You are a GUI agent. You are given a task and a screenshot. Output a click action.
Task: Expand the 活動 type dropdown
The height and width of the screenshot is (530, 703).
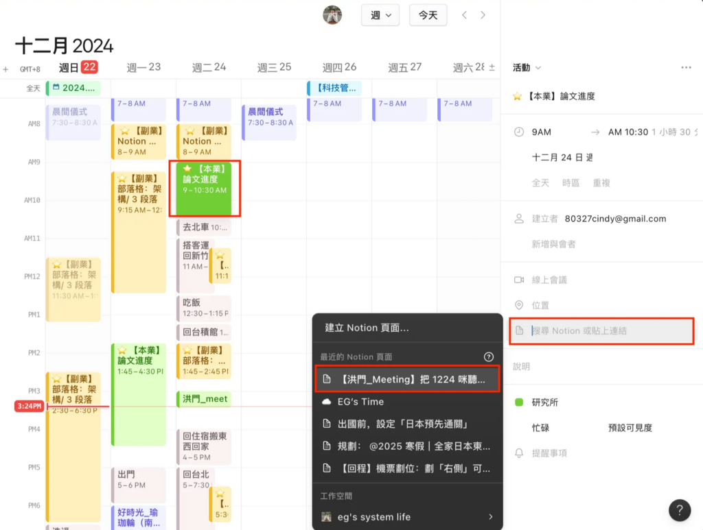[527, 67]
